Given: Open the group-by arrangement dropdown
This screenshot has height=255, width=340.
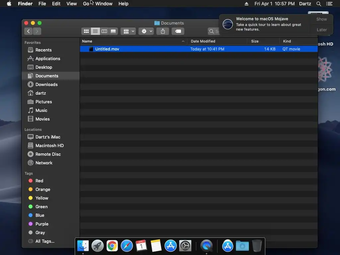Looking at the screenshot, I should pos(128,31).
